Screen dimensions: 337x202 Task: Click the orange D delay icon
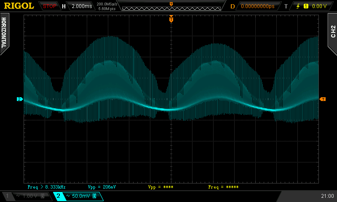click(233, 6)
